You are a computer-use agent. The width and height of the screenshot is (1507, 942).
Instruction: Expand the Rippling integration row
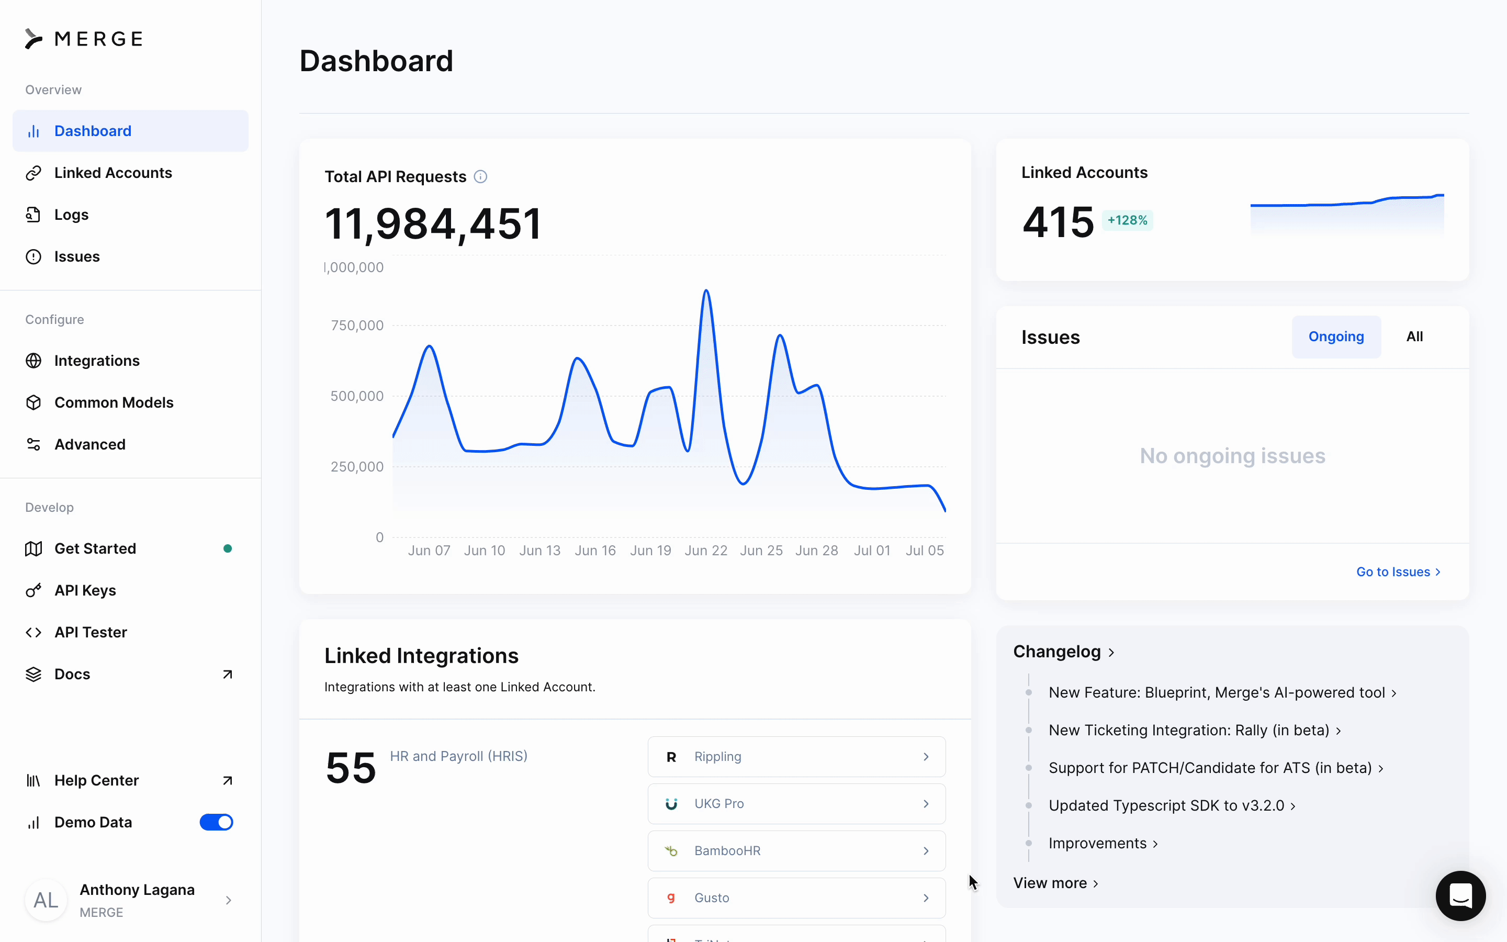click(x=796, y=756)
